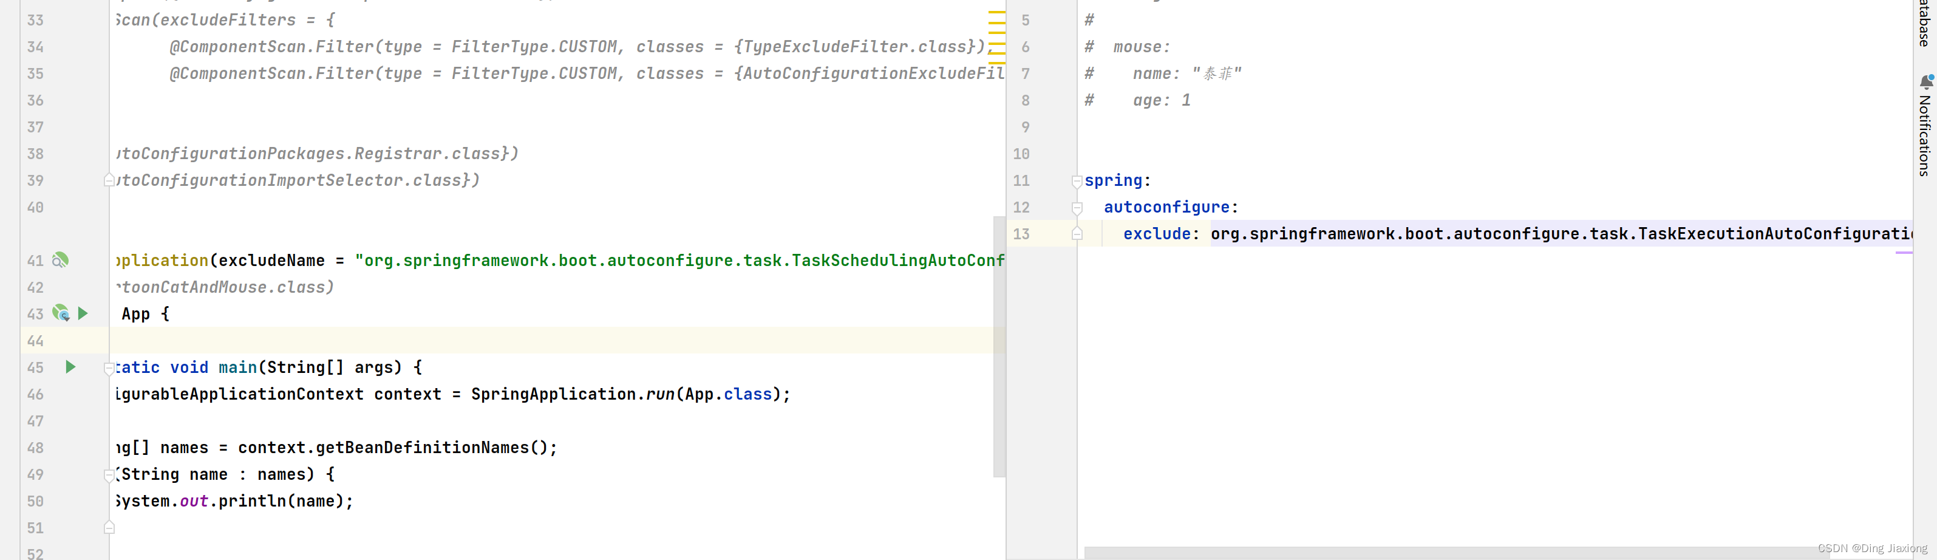Click the 'autoconfigure' key in YAML
Screen dimensions: 1937x560
(1166, 208)
